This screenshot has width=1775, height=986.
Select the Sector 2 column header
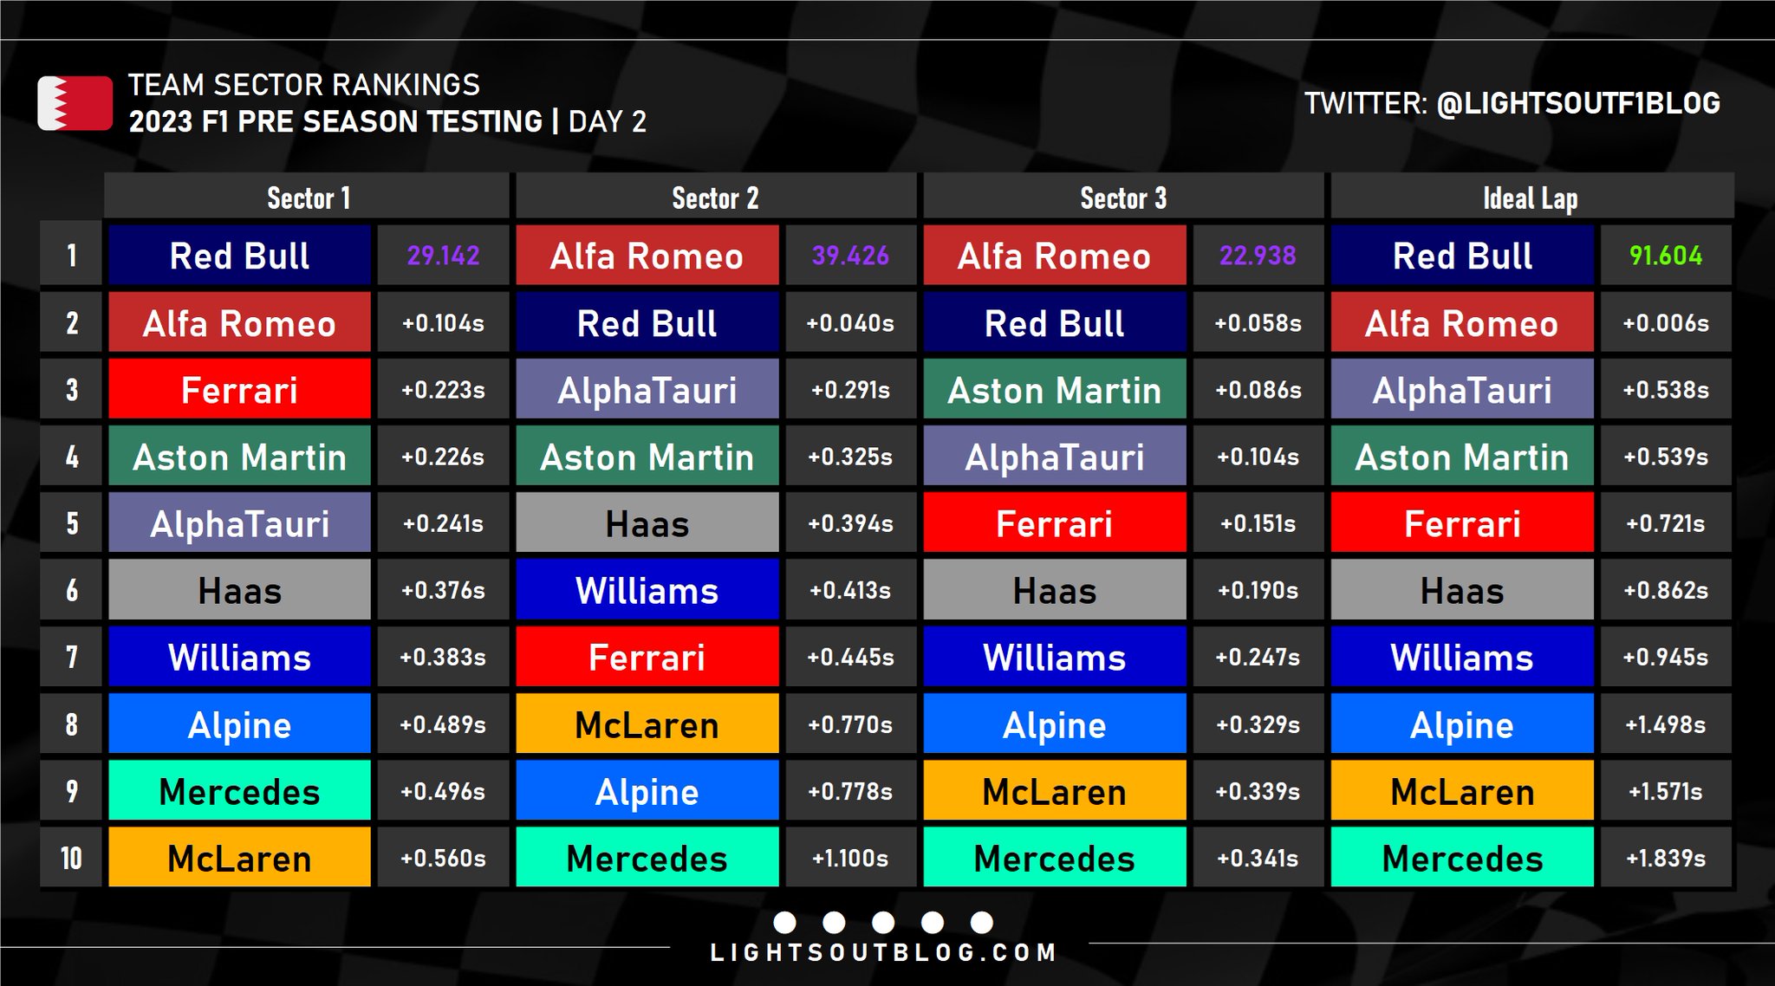tap(715, 198)
